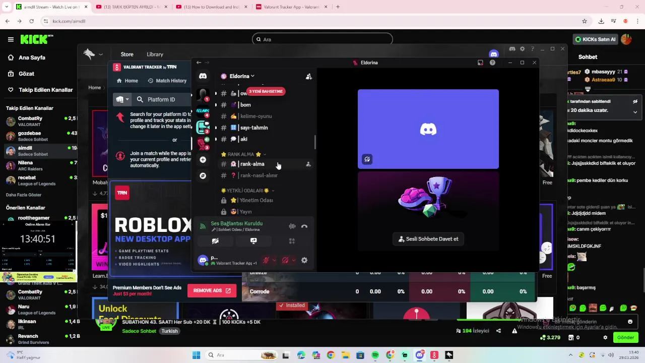
Task: Toggle Discord microphone mute button
Action: [x=266, y=260]
